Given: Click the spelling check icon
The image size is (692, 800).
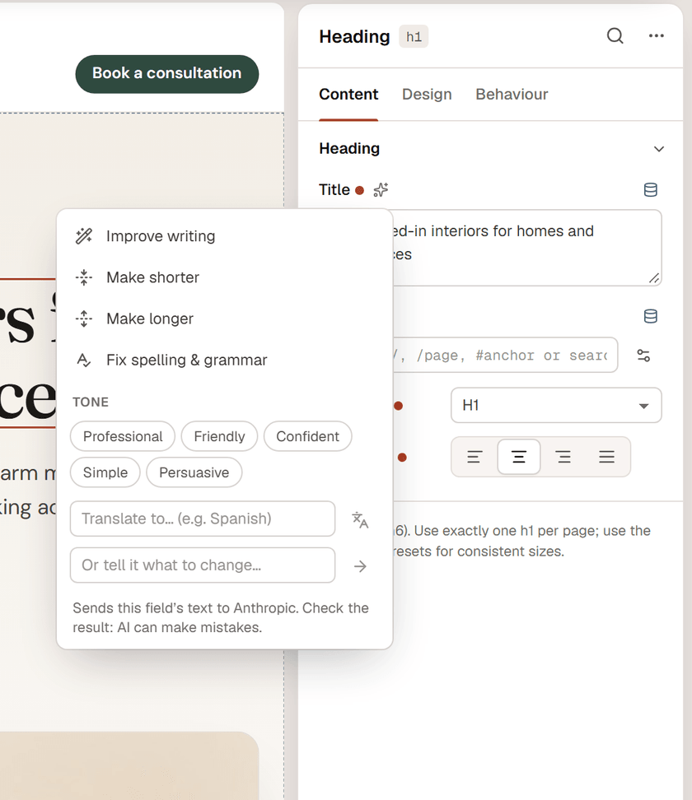Looking at the screenshot, I should click(84, 360).
